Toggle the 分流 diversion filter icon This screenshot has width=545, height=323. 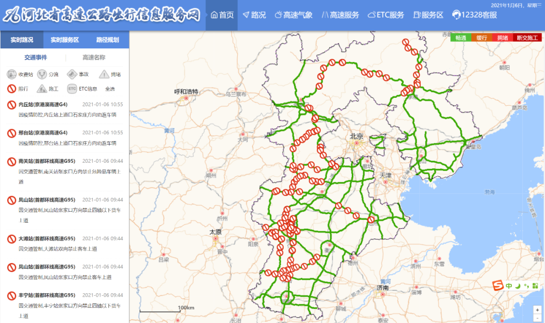point(42,74)
